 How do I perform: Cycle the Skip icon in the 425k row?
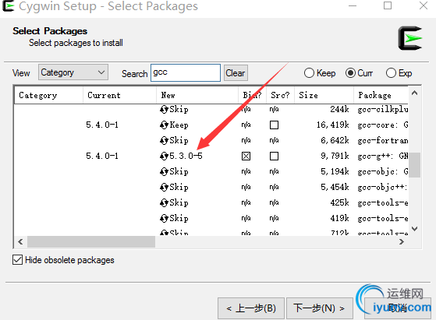coord(164,203)
